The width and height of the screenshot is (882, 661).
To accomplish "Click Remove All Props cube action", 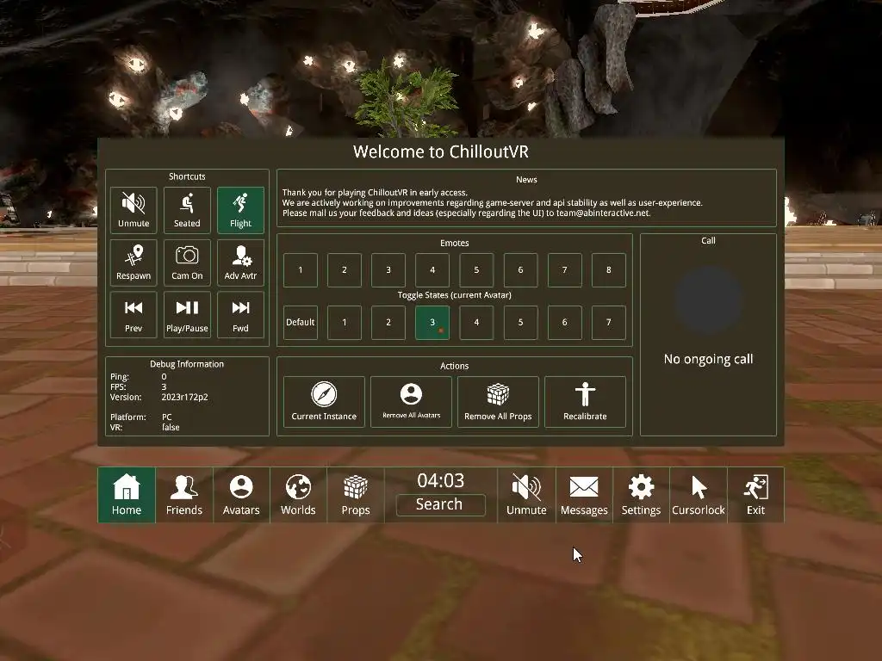I will pyautogui.click(x=498, y=402).
